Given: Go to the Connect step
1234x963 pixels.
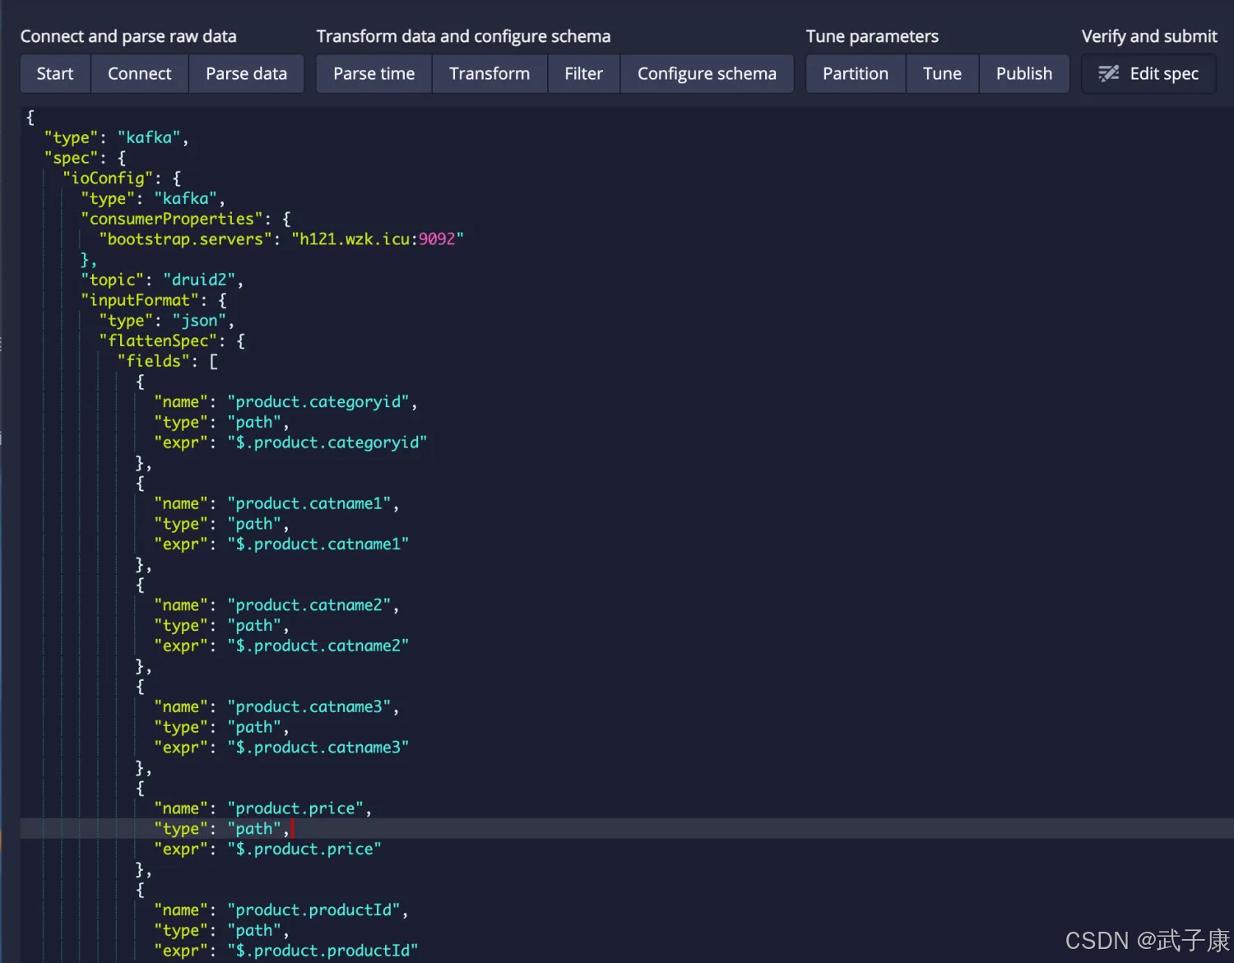Looking at the screenshot, I should [x=139, y=74].
